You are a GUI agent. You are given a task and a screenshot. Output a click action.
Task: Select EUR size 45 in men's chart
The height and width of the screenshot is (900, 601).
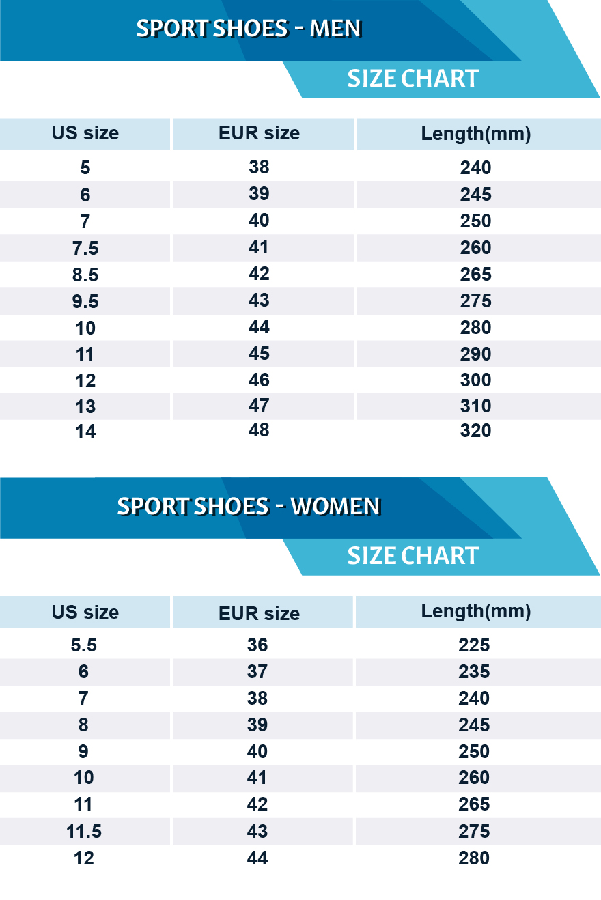(260, 354)
